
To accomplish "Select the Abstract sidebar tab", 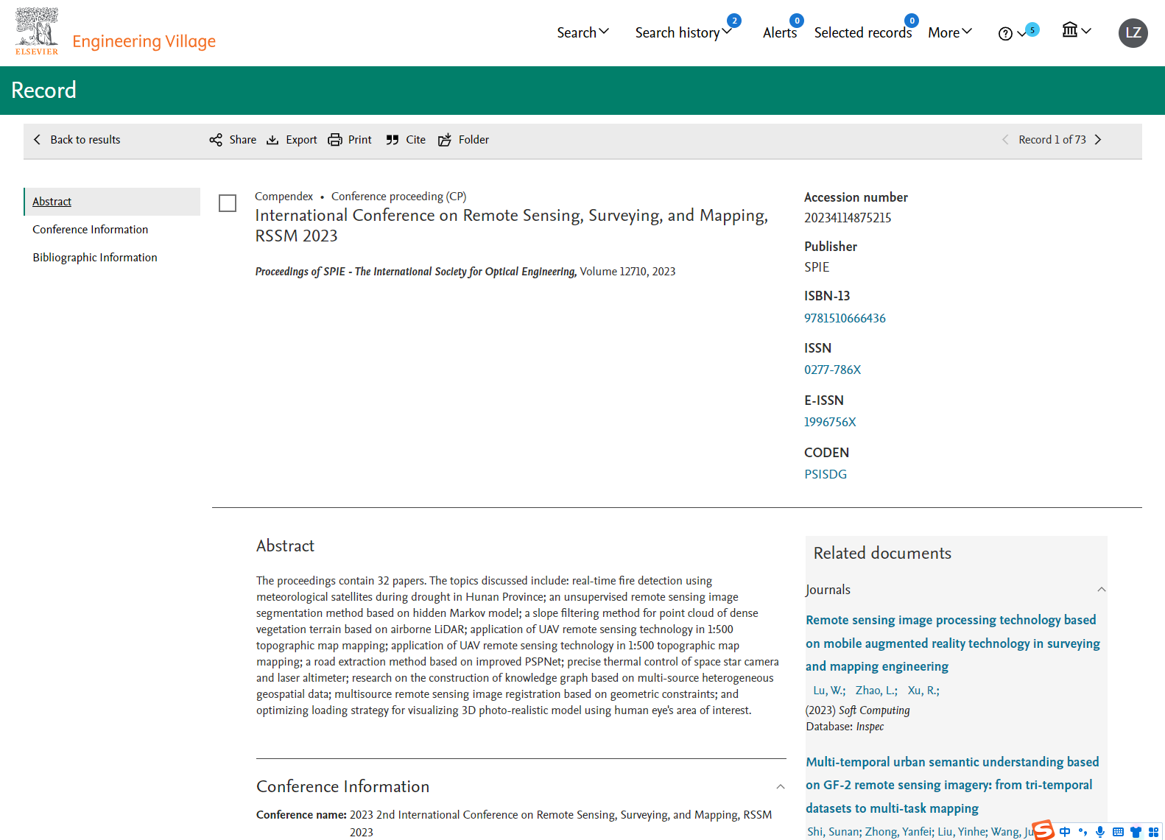I will pyautogui.click(x=112, y=202).
